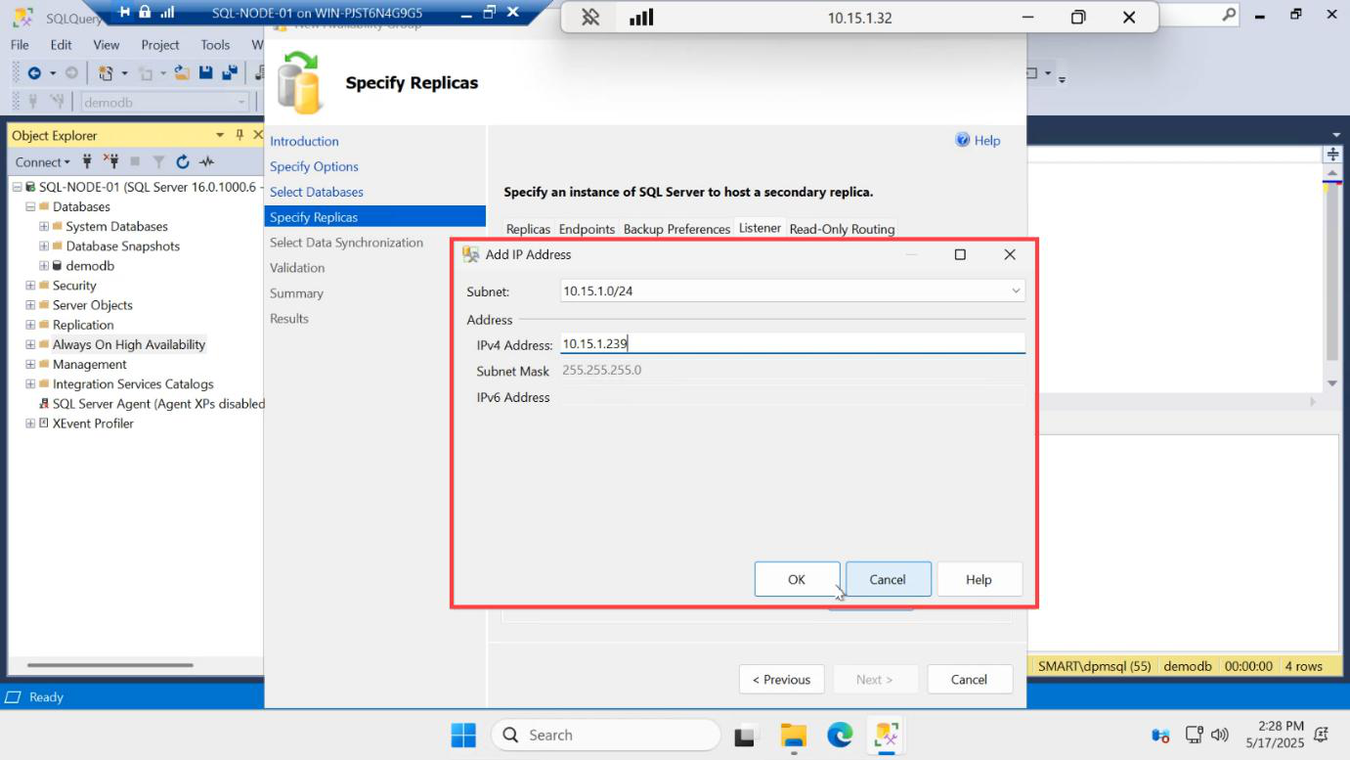Image resolution: width=1350 pixels, height=760 pixels.
Task: Click the unpin icon in 10.15.1.32 connection bar
Action: pos(590,18)
